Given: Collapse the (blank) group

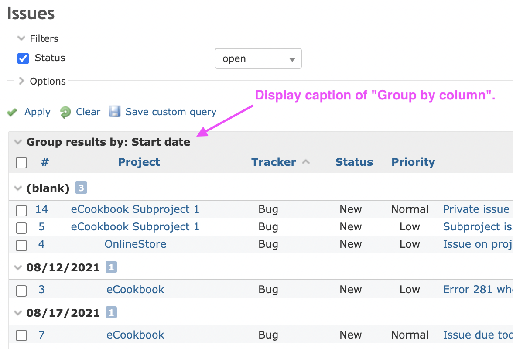Looking at the screenshot, I should click(17, 188).
